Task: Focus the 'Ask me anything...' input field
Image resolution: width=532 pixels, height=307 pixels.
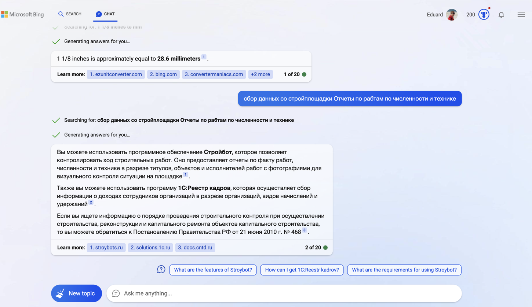Action: [x=284, y=293]
